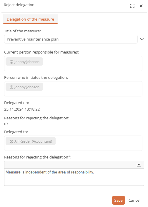Screen dimensions: 148x207
Task: Click empty space in delegation initiator box
Action: click(92, 89)
